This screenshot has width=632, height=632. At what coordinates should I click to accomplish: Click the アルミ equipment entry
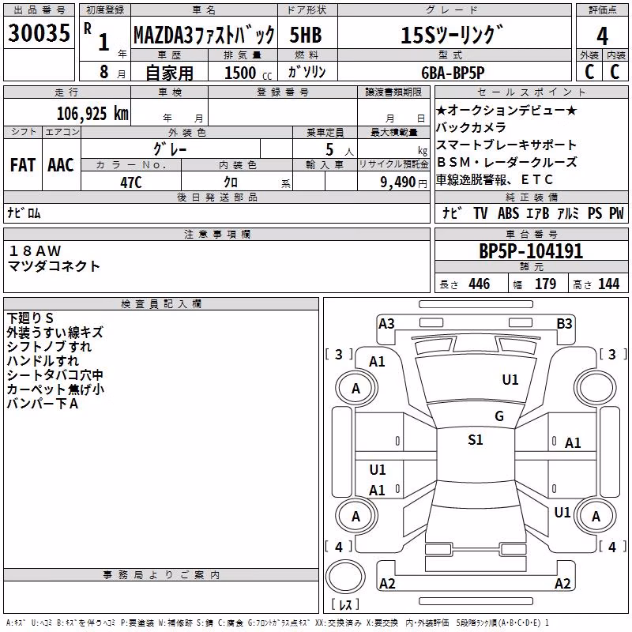(568, 213)
